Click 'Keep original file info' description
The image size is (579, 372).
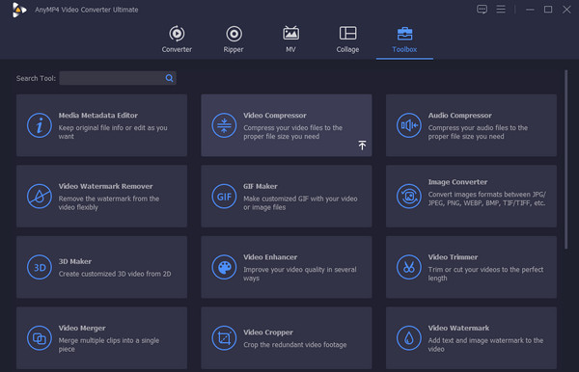(113, 132)
